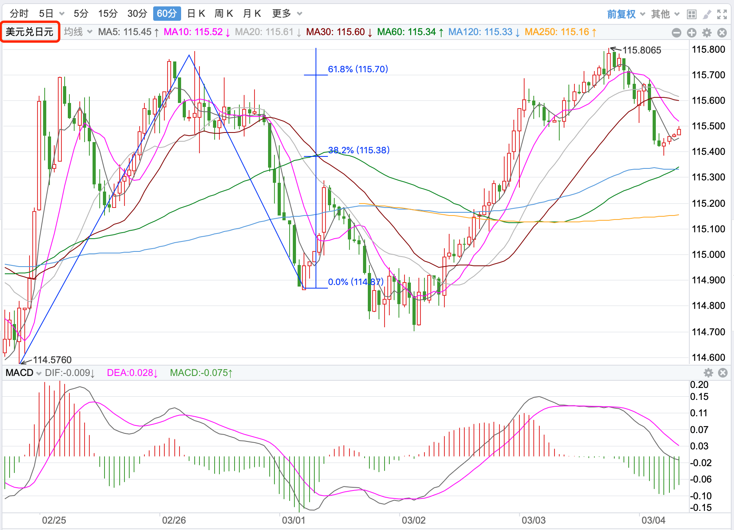Click the 03/03 date axis label
Screen dimensions: 734x530
click(x=534, y=520)
